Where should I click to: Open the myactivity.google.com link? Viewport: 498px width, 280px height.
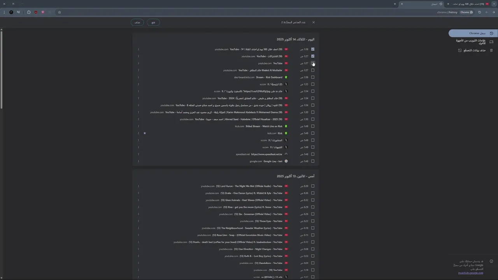471,273
